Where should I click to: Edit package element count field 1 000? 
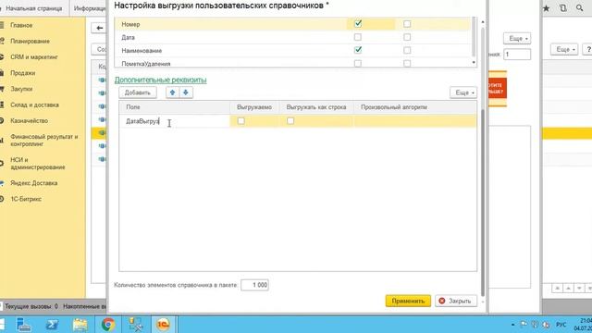click(255, 285)
